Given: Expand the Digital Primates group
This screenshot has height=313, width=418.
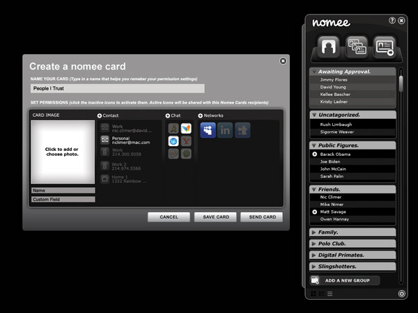Looking at the screenshot, I should point(313,255).
